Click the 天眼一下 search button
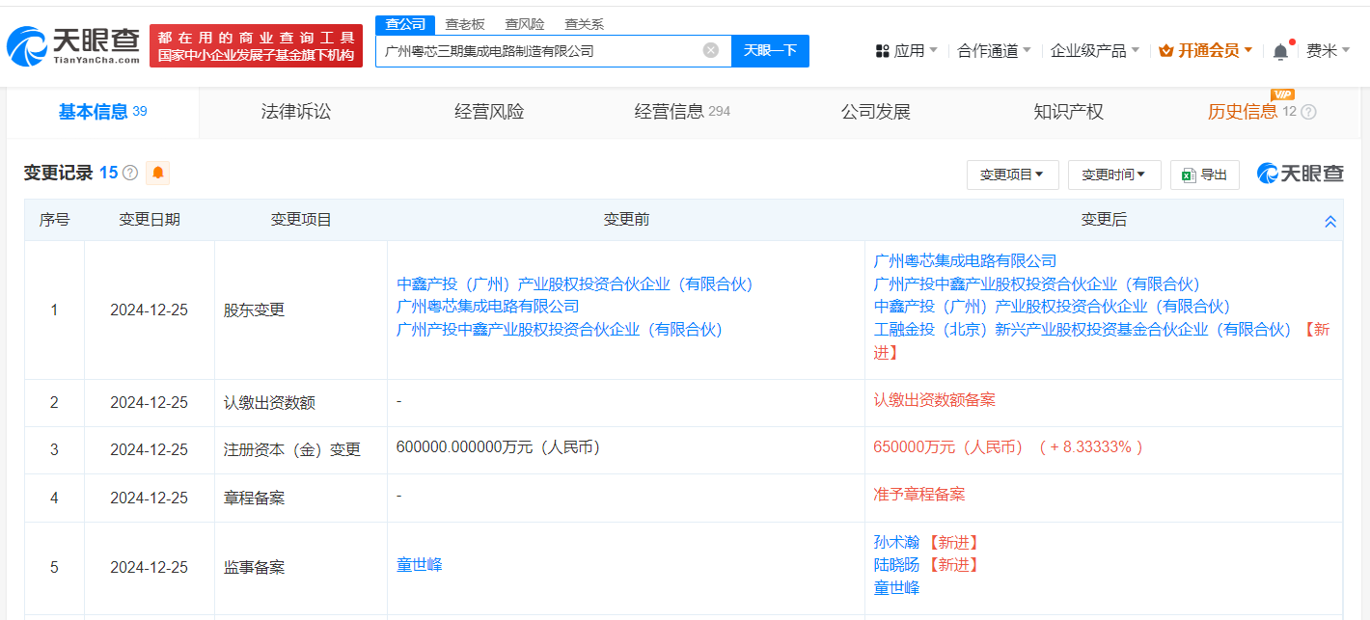The image size is (1370, 620). (x=770, y=50)
